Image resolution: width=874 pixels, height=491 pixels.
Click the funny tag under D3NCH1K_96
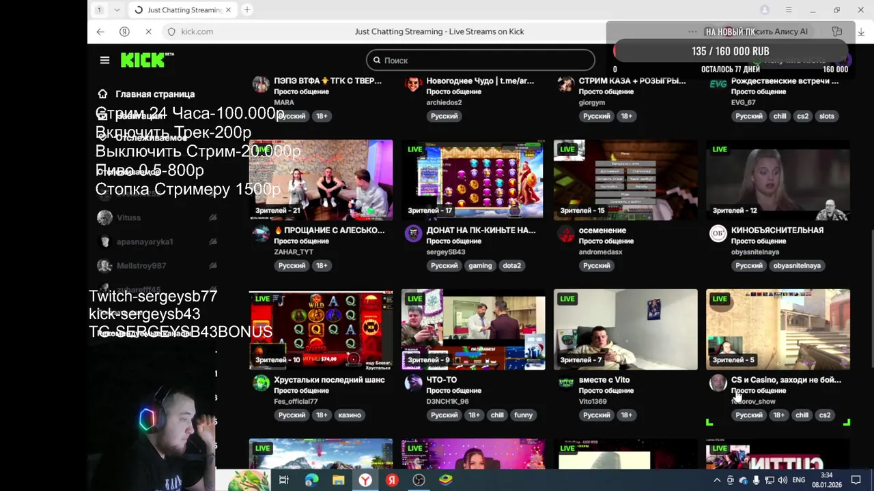(x=523, y=415)
